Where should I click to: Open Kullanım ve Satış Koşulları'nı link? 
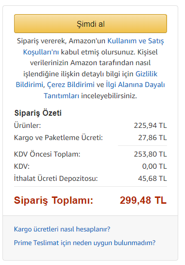click(135, 41)
